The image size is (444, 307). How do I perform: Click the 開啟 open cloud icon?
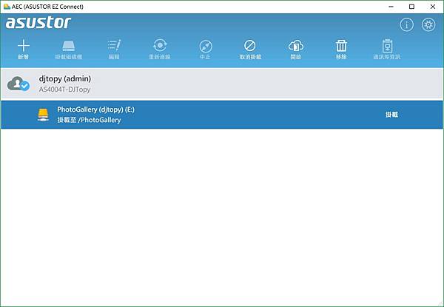click(296, 46)
